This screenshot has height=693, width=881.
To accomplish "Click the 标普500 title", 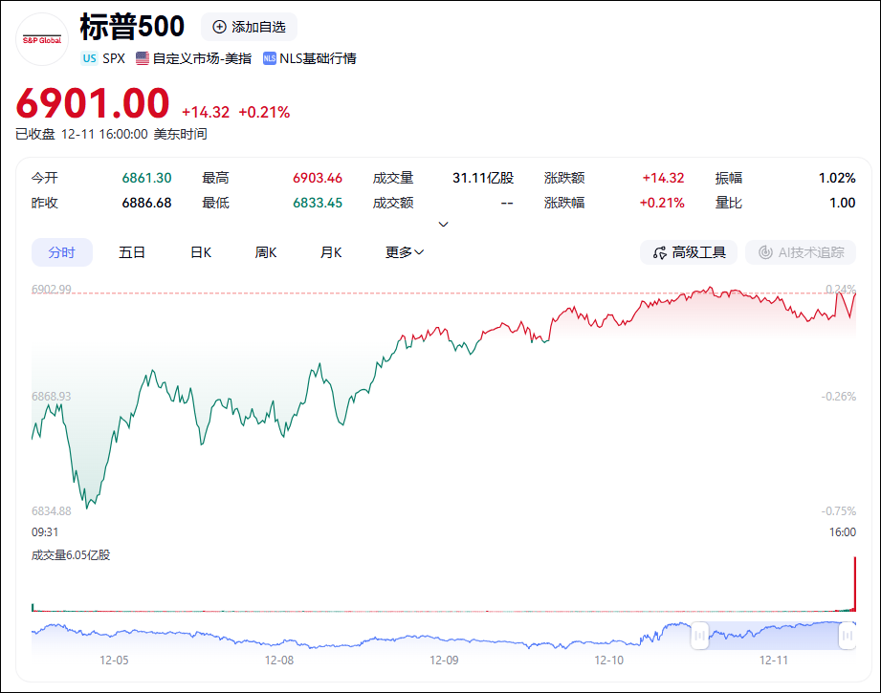I will click(132, 27).
